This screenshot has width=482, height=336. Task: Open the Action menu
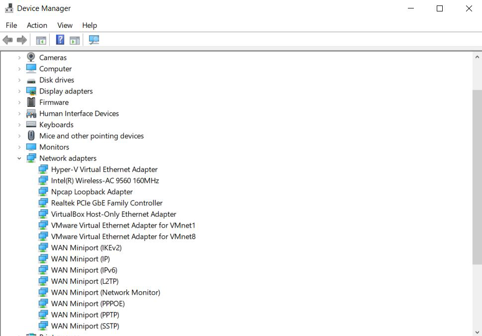coord(37,25)
